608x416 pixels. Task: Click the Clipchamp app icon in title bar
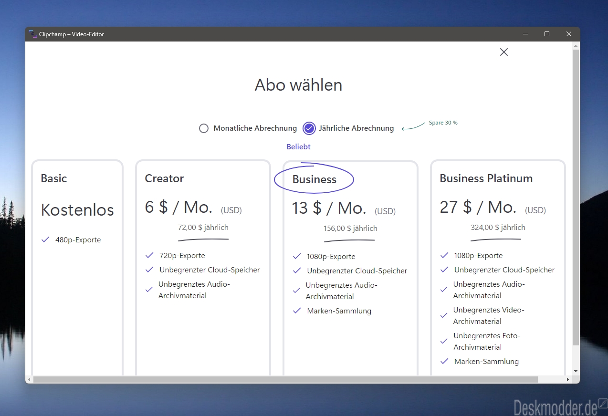(x=32, y=34)
